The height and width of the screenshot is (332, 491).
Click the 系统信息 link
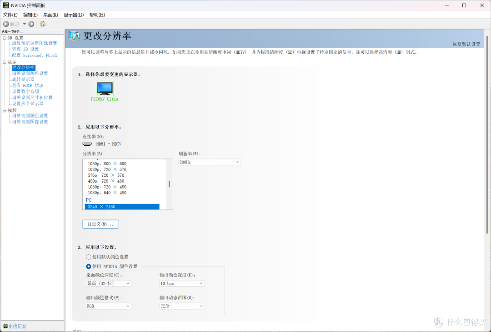(x=18, y=326)
